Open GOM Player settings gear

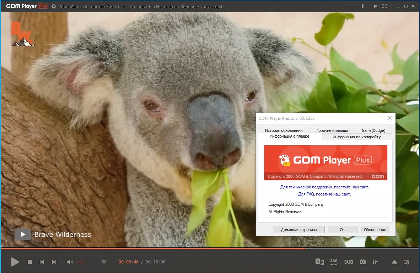(54, 6)
